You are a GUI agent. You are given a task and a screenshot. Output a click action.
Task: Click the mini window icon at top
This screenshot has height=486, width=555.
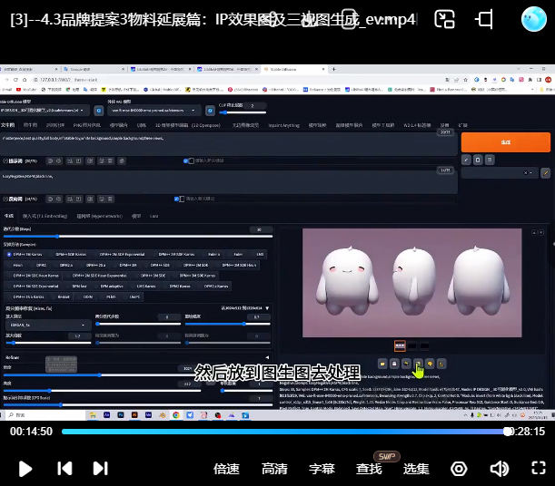(486, 19)
